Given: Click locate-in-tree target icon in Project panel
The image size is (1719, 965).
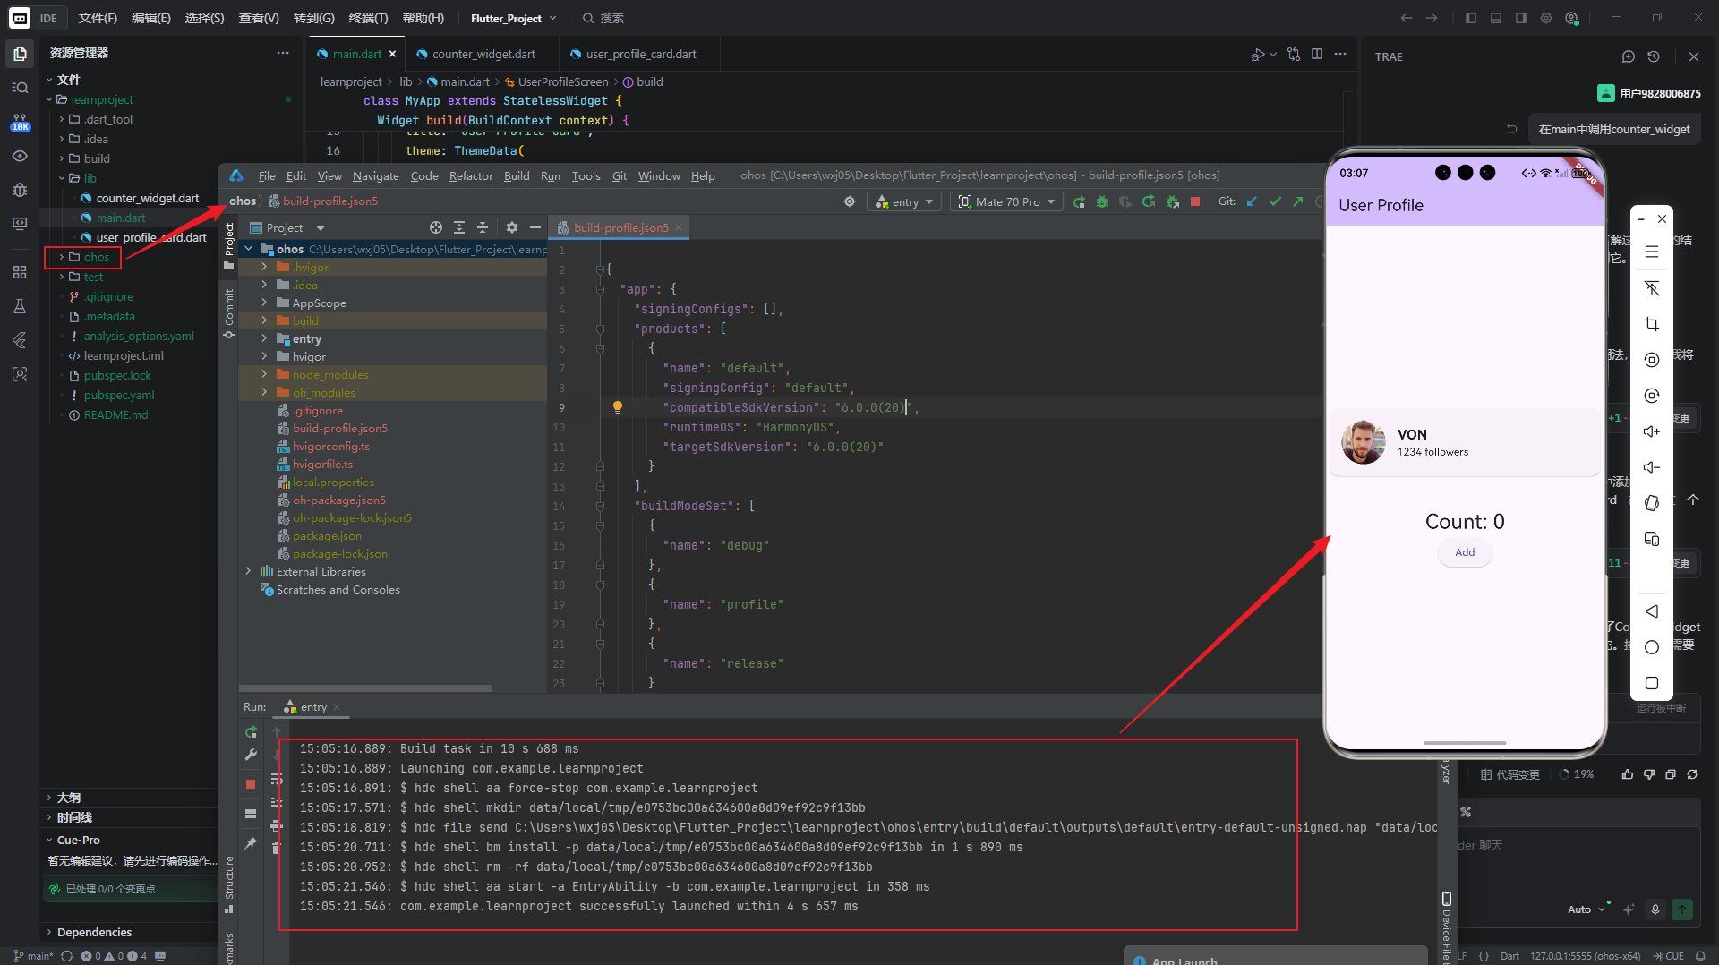Looking at the screenshot, I should [436, 228].
